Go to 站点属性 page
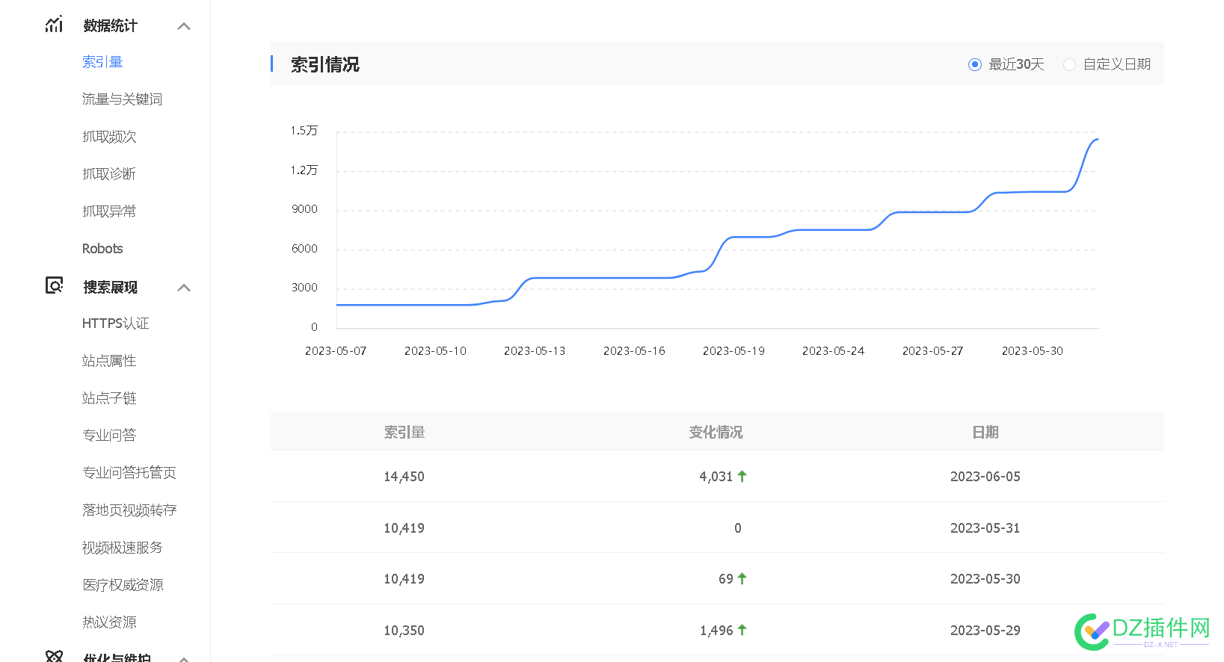This screenshot has height=662, width=1224. pos(109,361)
